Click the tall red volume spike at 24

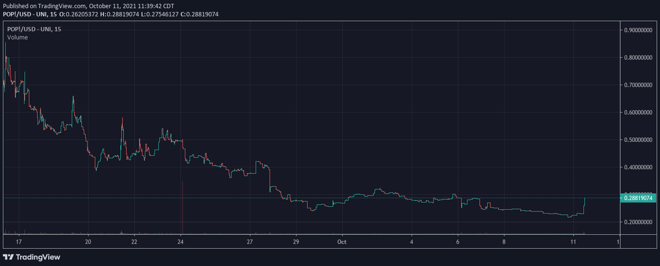(182, 207)
